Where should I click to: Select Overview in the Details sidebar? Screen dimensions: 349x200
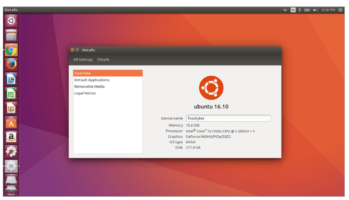[x=108, y=73]
